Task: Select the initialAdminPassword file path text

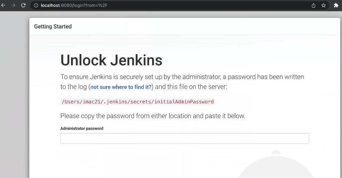Action: coord(138,102)
